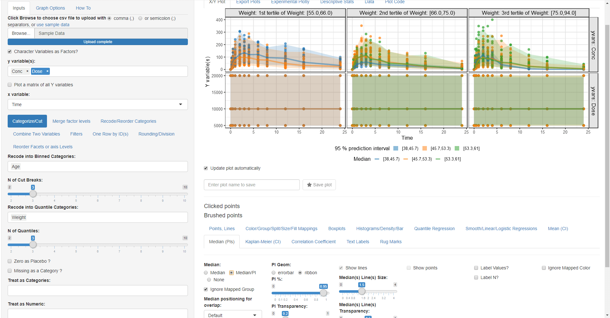610x318 pixels.
Task: Toggle the Show lines checkbox
Action: tap(341, 268)
